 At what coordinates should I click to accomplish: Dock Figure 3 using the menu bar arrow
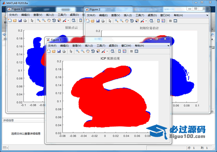coord(168,46)
